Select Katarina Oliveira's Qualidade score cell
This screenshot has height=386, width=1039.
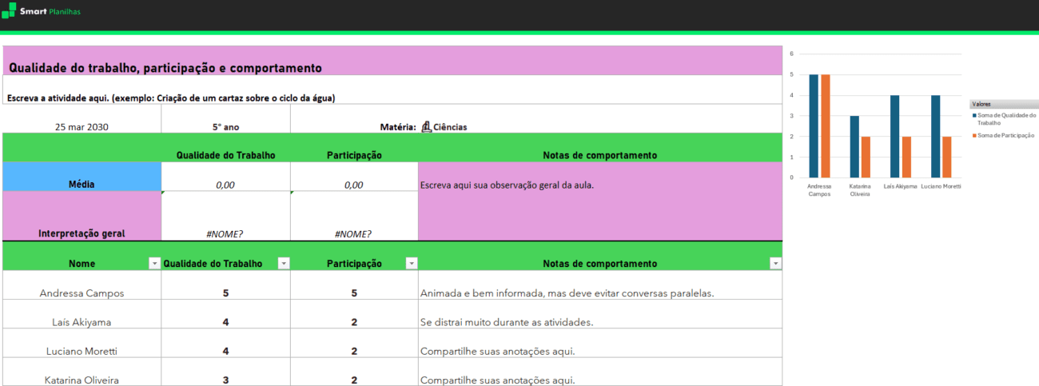point(225,380)
